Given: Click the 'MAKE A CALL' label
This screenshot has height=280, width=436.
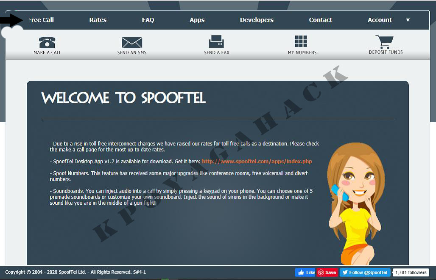Looking at the screenshot, I should tap(47, 52).
